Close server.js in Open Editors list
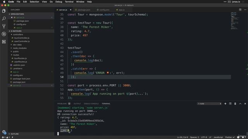Image resolution: width=248 pixels, height=139 pixels. (x=12, y=17)
